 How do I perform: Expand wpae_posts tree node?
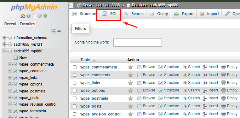coord(10,98)
